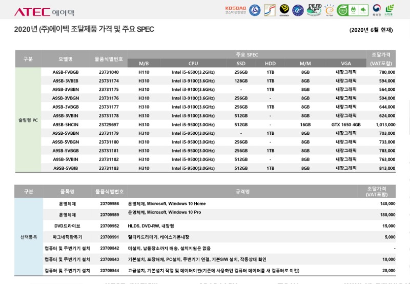
Task: Click the price '15,000'
Action: [x=388, y=226]
